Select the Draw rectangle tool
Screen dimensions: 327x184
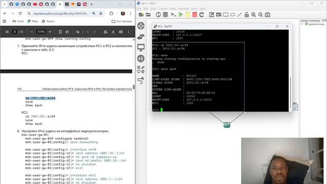(226, 15)
